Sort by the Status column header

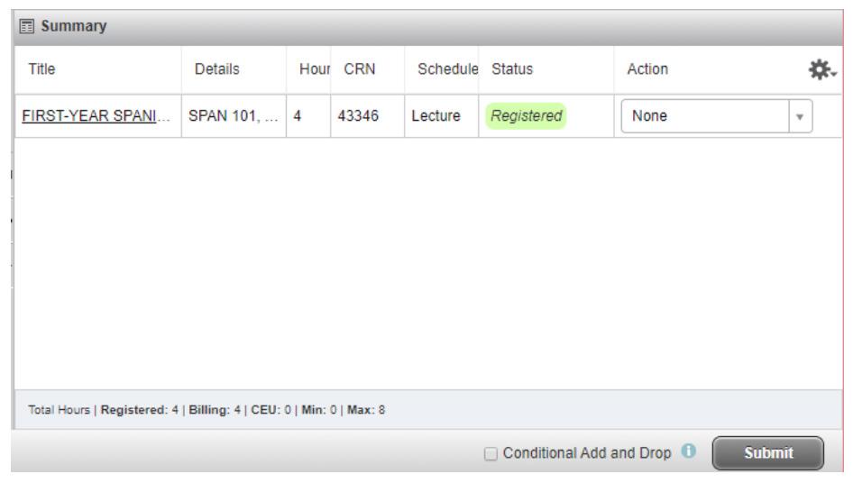512,69
